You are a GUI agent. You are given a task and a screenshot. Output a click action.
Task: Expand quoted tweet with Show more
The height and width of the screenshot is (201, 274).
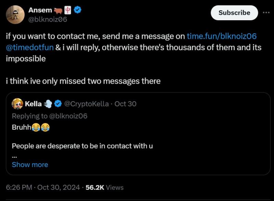point(30,165)
